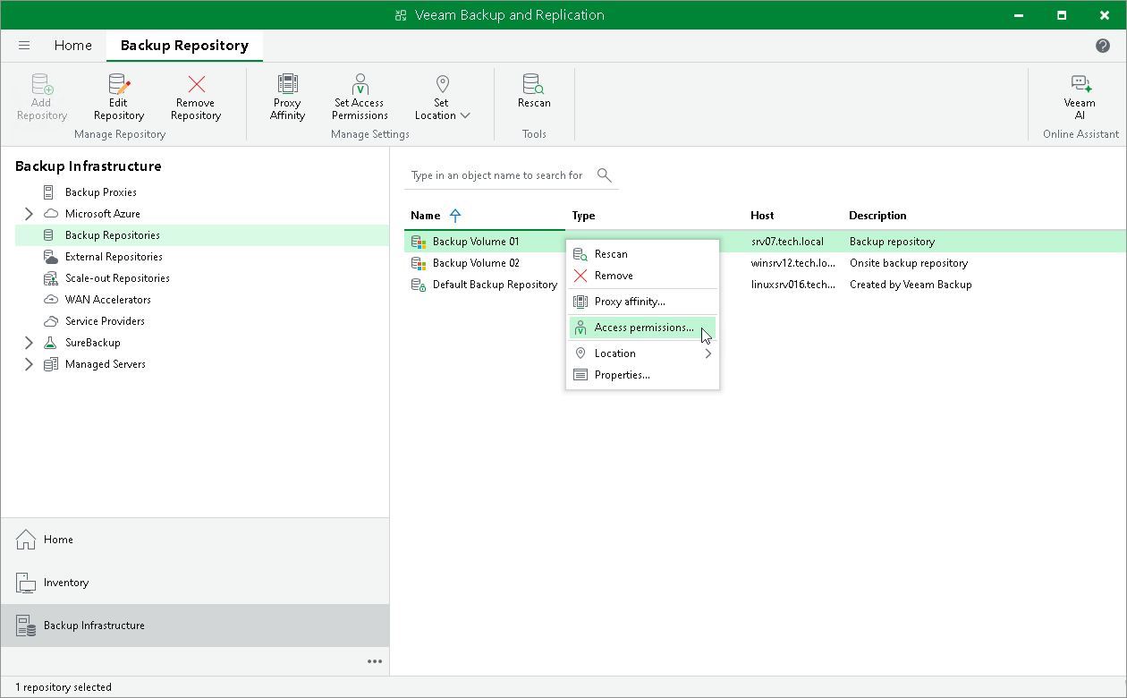The width and height of the screenshot is (1127, 698).
Task: Expand the Microsoft Azure tree node
Action: tap(29, 214)
